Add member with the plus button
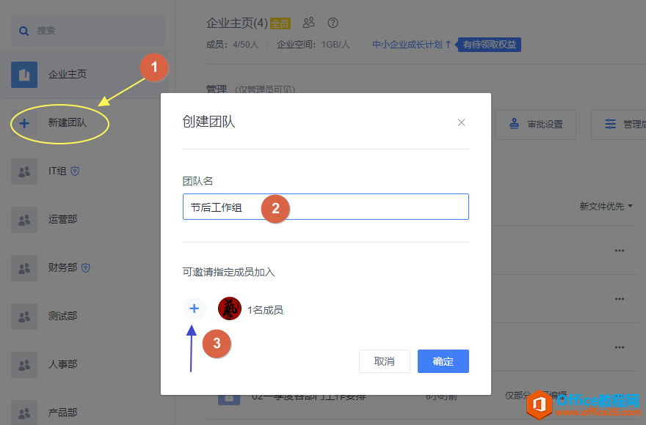646x425 pixels. pyautogui.click(x=194, y=308)
